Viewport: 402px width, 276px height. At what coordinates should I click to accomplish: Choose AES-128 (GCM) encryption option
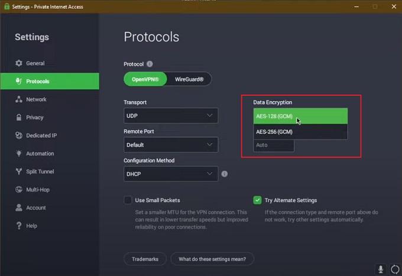(x=300, y=116)
